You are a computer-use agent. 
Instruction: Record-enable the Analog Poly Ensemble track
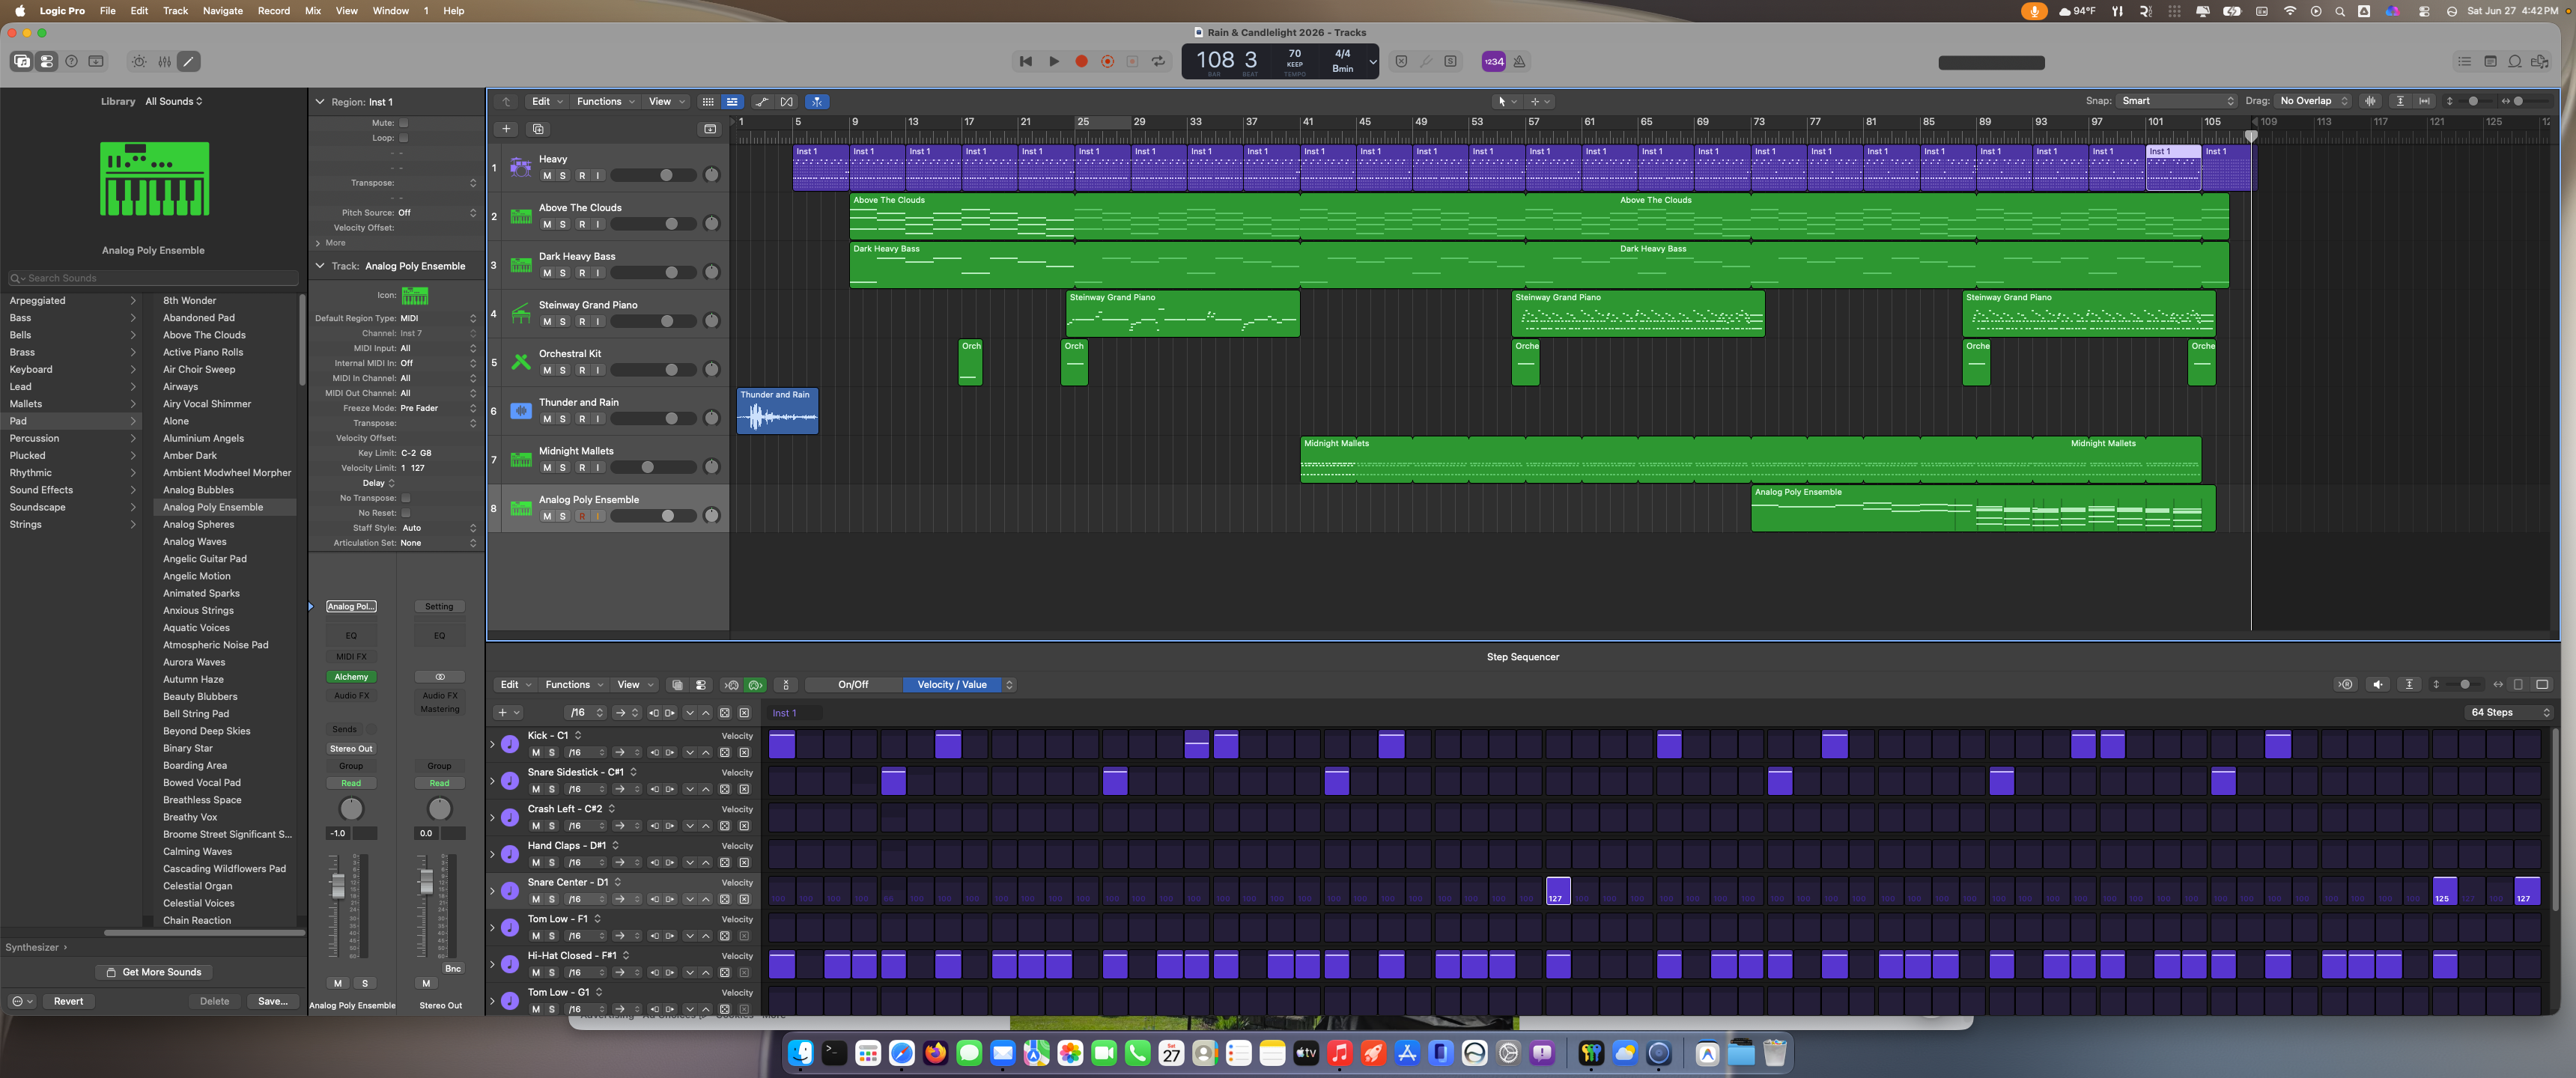582,516
